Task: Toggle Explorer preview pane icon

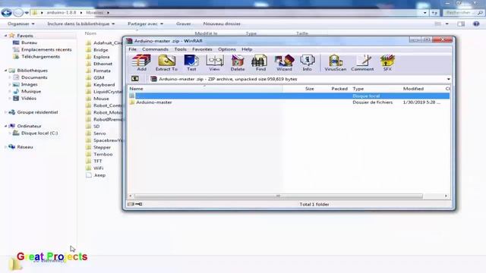Action: click(x=461, y=24)
